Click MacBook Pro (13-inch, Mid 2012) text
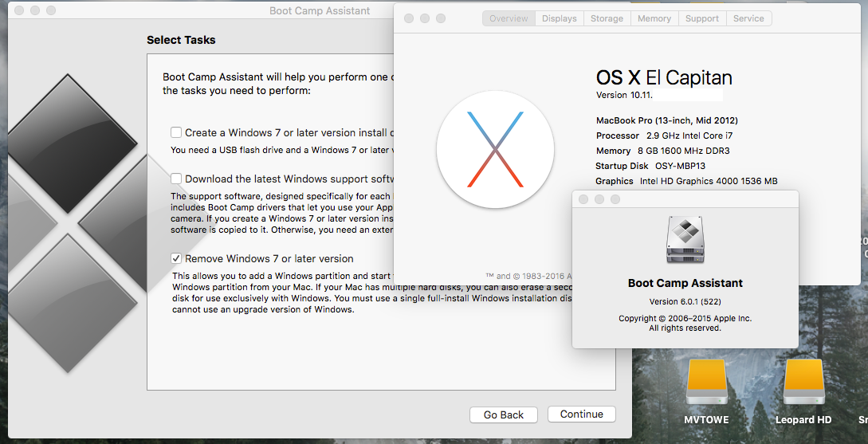Image resolution: width=868 pixels, height=444 pixels. (x=667, y=120)
